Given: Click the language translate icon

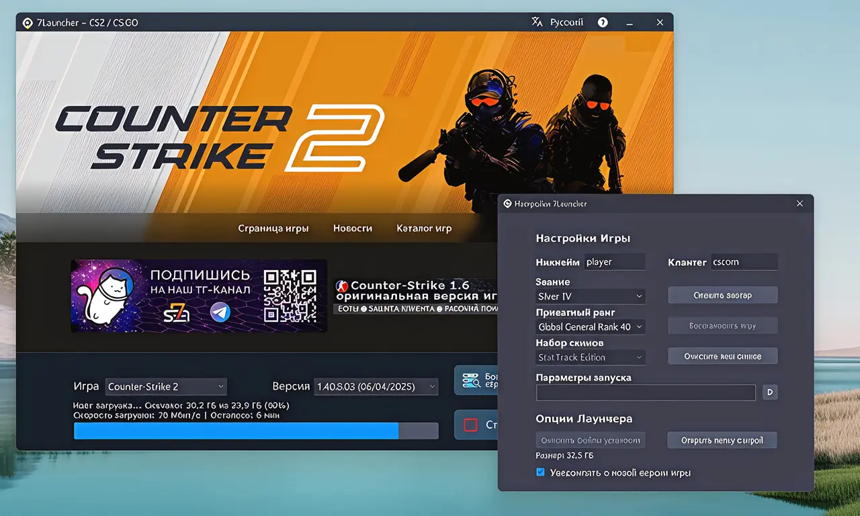Looking at the screenshot, I should pyautogui.click(x=537, y=22).
